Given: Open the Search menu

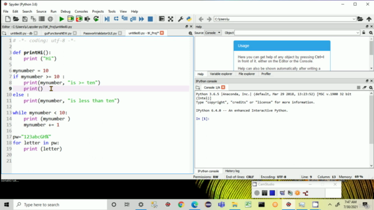Looking at the screenshot, I should (x=27, y=12).
